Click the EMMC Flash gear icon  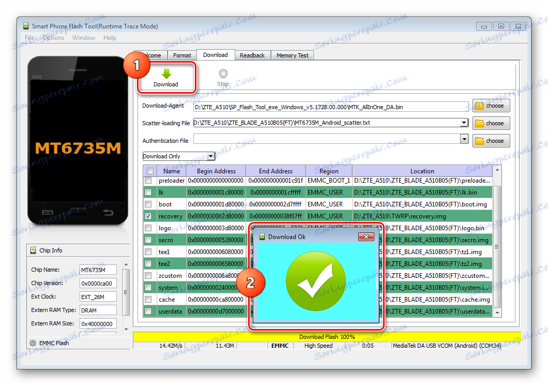click(33, 343)
